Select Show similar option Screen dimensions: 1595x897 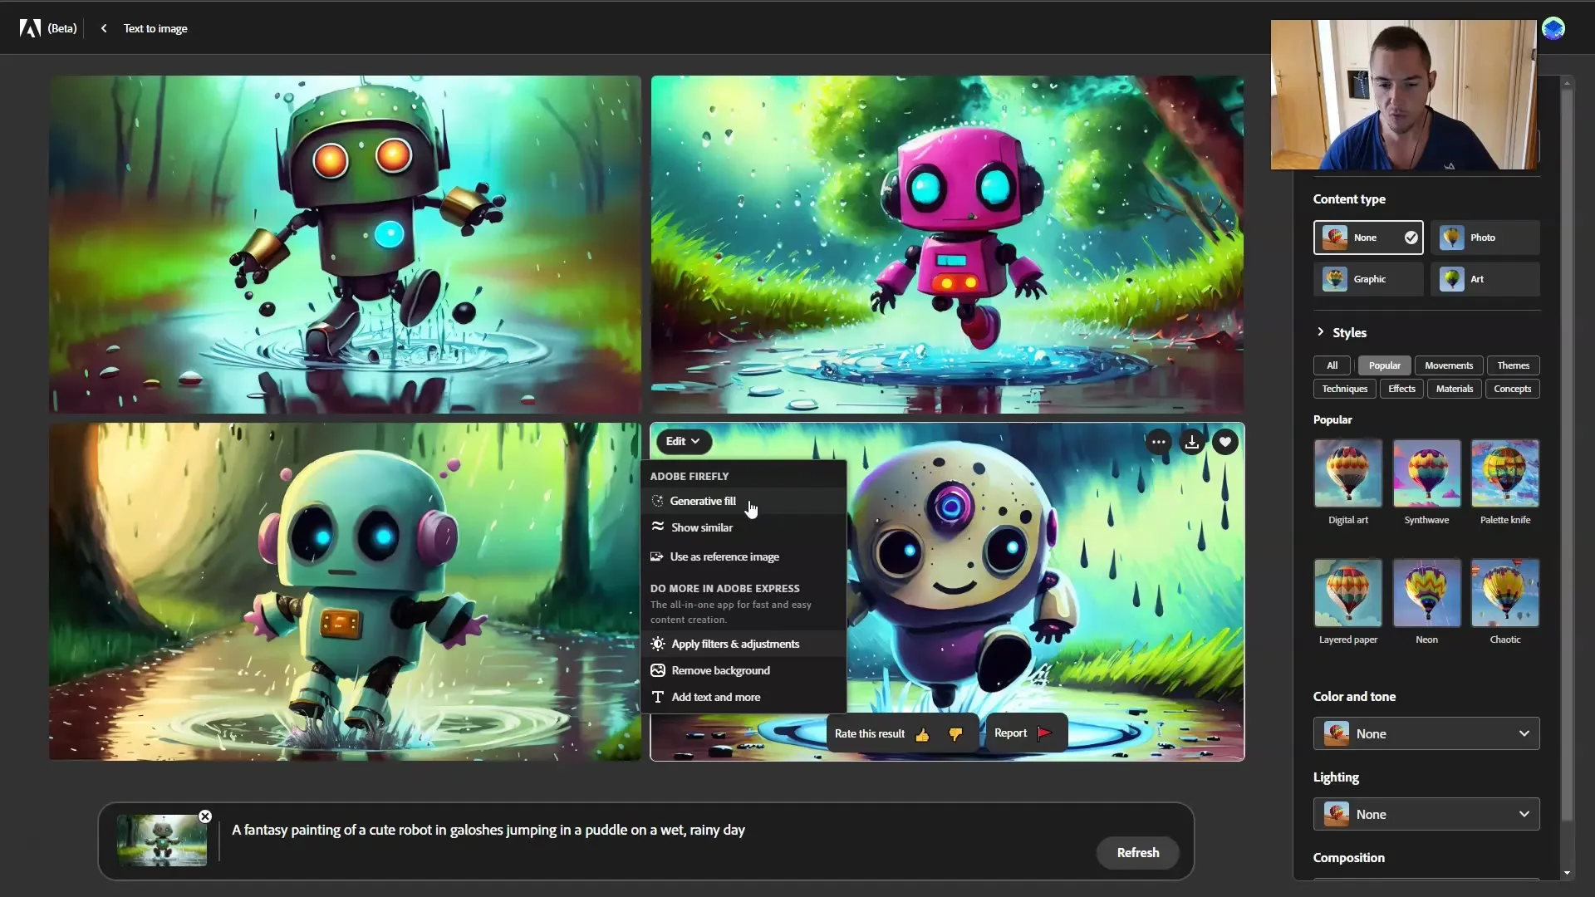[x=702, y=527]
